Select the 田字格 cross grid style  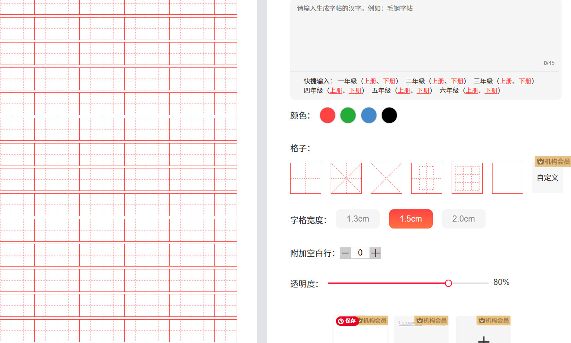(x=306, y=178)
